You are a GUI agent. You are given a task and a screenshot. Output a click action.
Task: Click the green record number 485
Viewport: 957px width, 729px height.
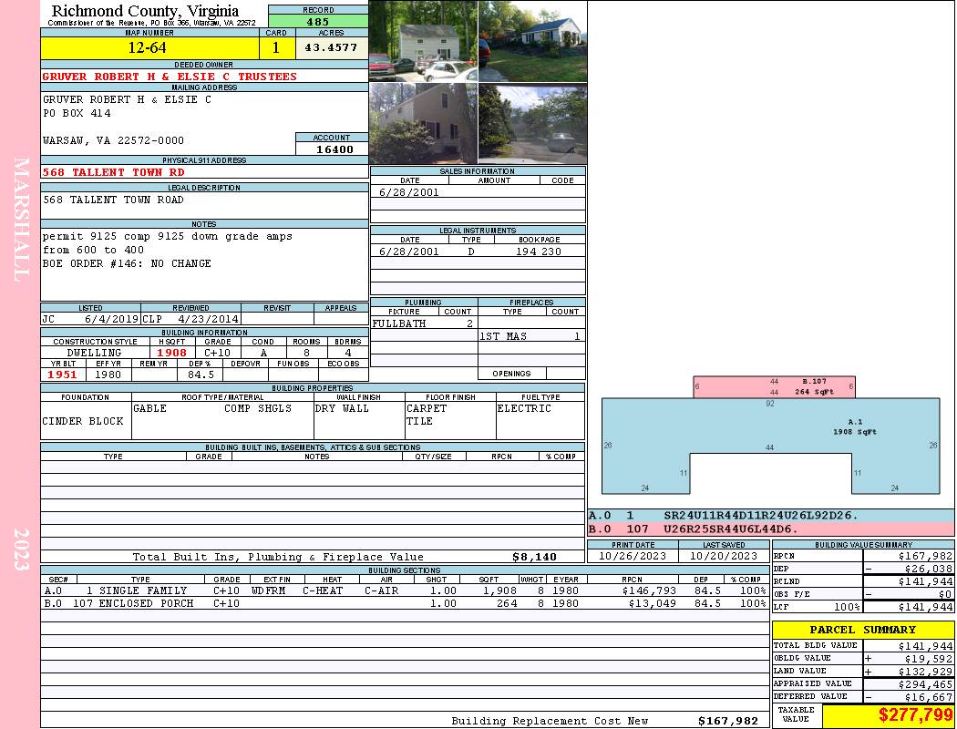318,21
